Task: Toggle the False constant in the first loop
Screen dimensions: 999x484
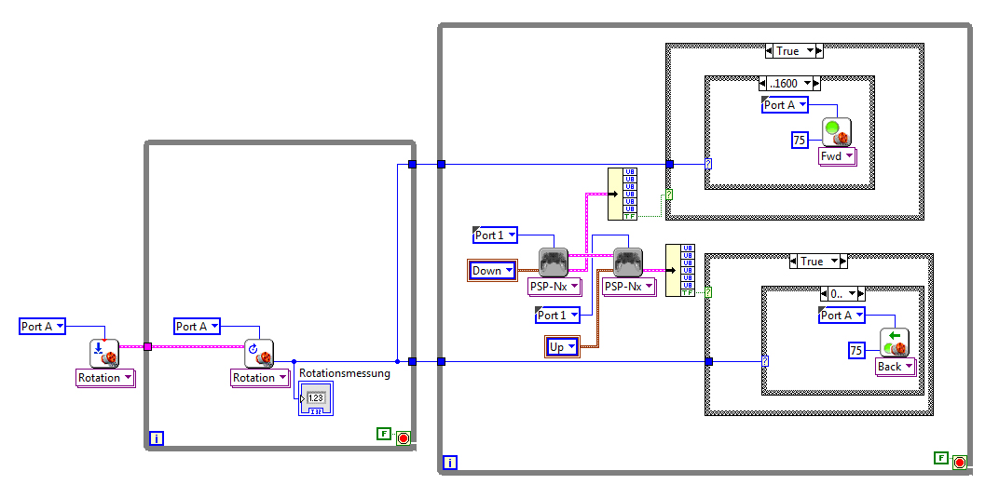Action: click(x=384, y=434)
